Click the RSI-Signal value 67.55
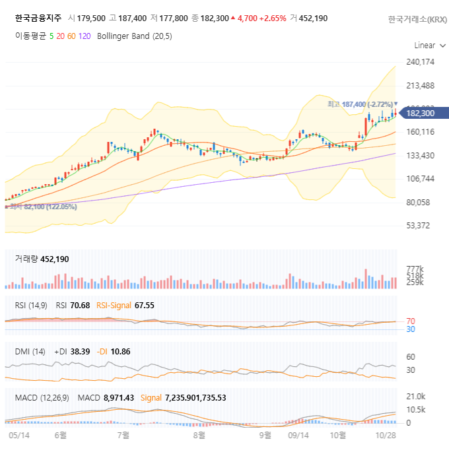 click(x=145, y=306)
